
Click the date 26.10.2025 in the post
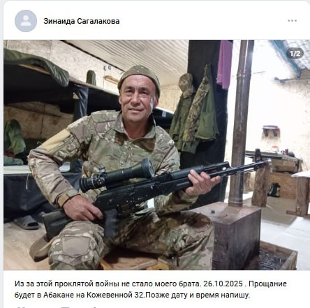click(x=223, y=284)
